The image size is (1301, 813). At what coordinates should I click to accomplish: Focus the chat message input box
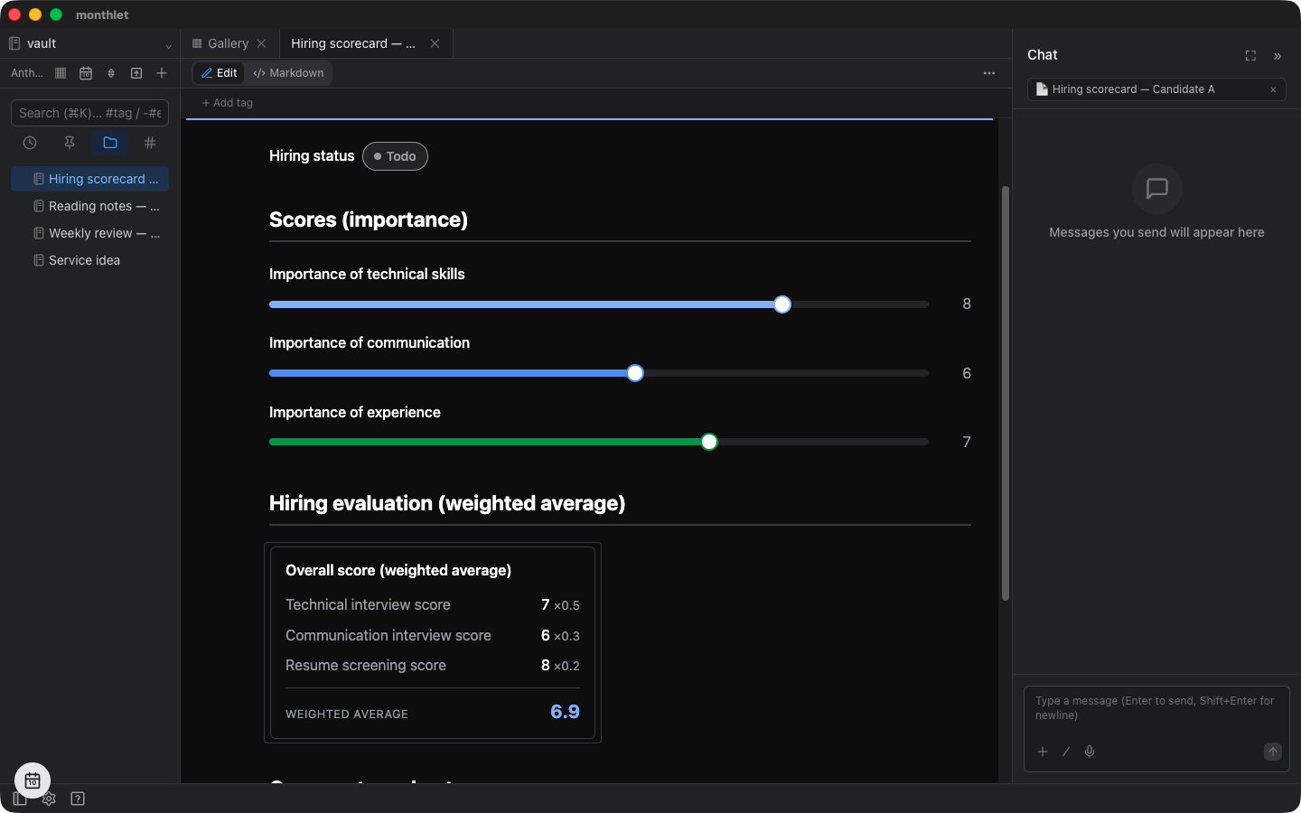tap(1156, 708)
